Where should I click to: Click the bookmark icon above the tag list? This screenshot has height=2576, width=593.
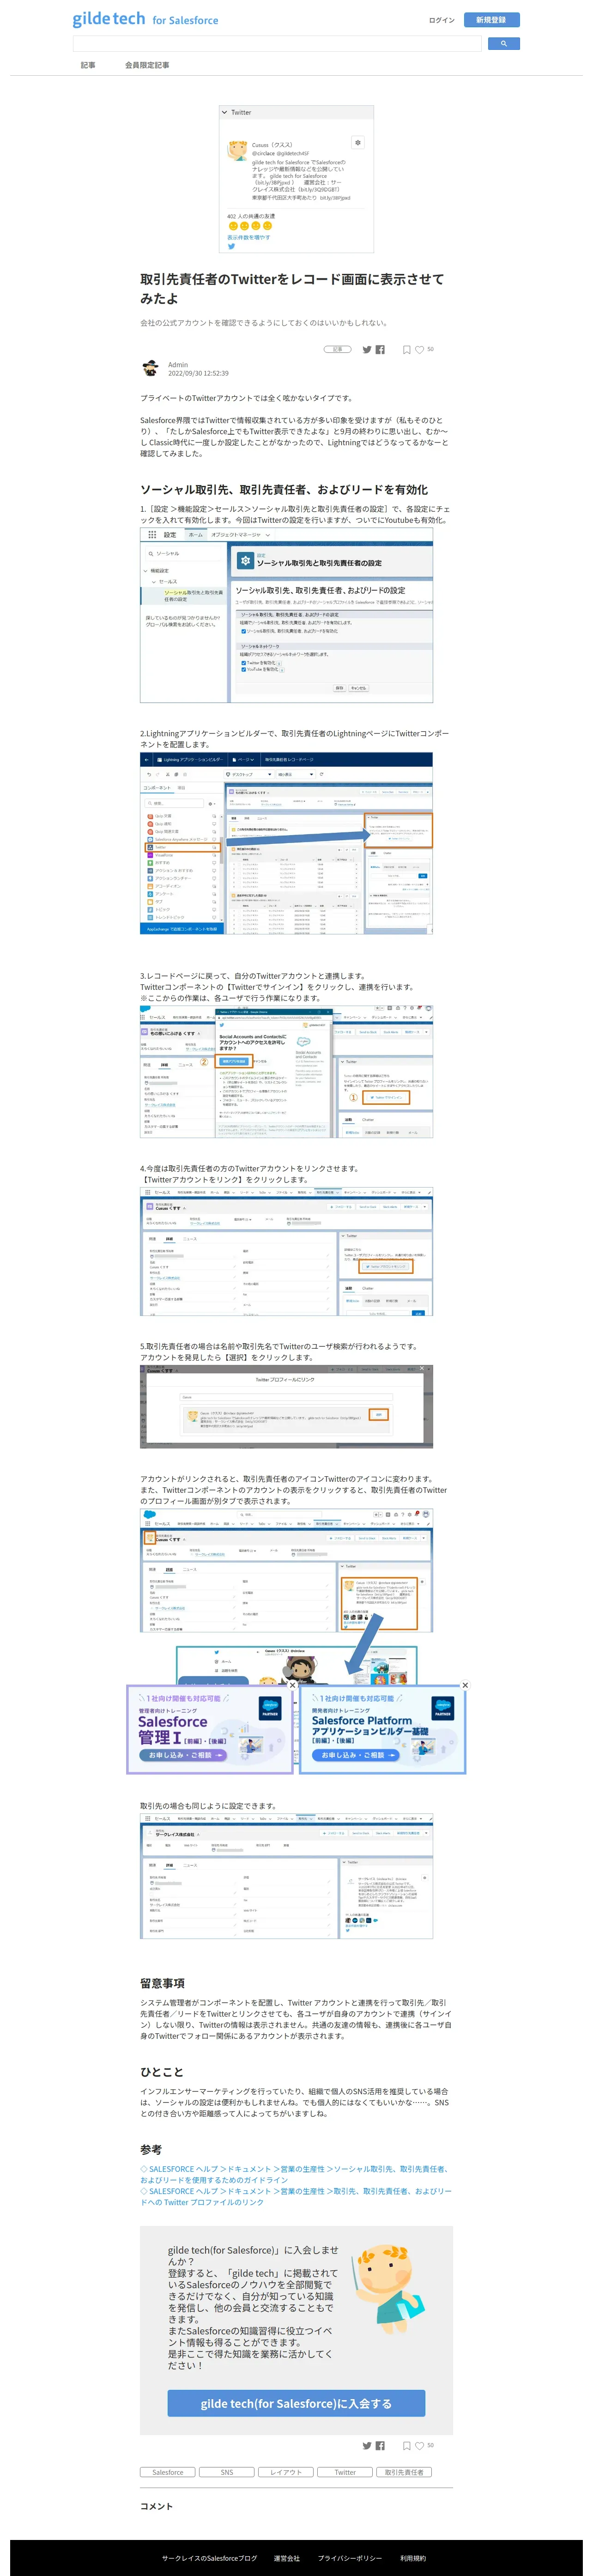[406, 2446]
